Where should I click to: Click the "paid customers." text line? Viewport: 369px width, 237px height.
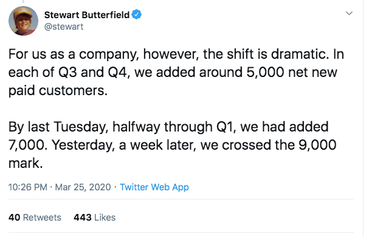coord(58,90)
